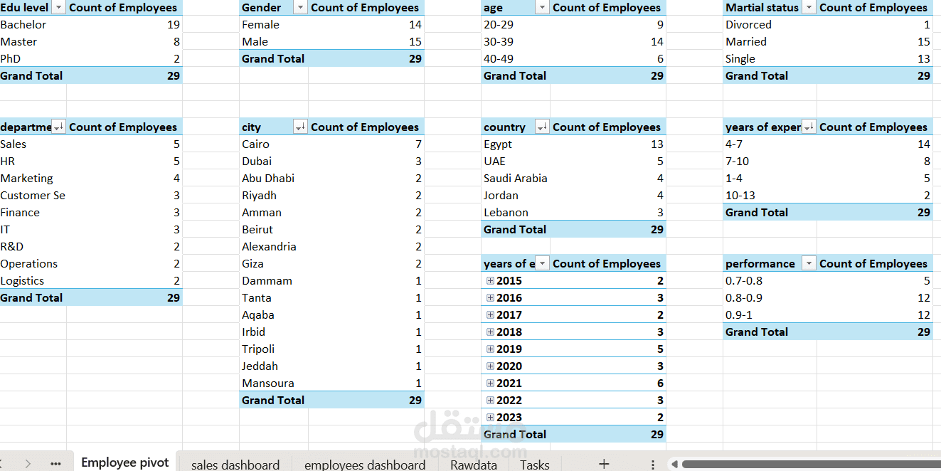941x471 pixels.
Task: Select the Male gender cell
Action: (255, 42)
